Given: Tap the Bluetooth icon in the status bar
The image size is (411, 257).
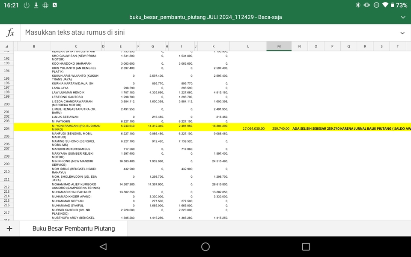Looking at the screenshot, I should tap(358, 5).
